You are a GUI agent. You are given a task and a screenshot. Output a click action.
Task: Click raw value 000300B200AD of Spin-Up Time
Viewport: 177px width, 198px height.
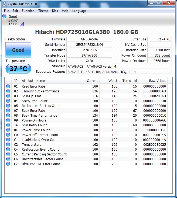(x=154, y=96)
